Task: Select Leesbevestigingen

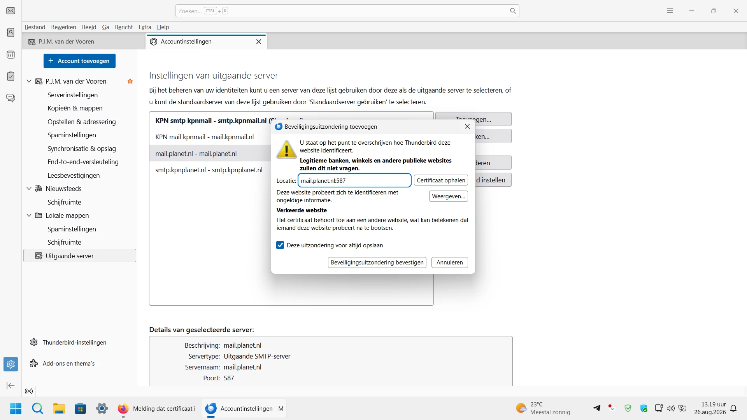Action: click(x=74, y=175)
